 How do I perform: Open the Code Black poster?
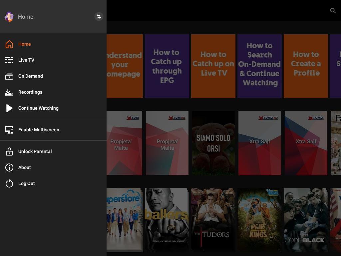[x=306, y=220]
